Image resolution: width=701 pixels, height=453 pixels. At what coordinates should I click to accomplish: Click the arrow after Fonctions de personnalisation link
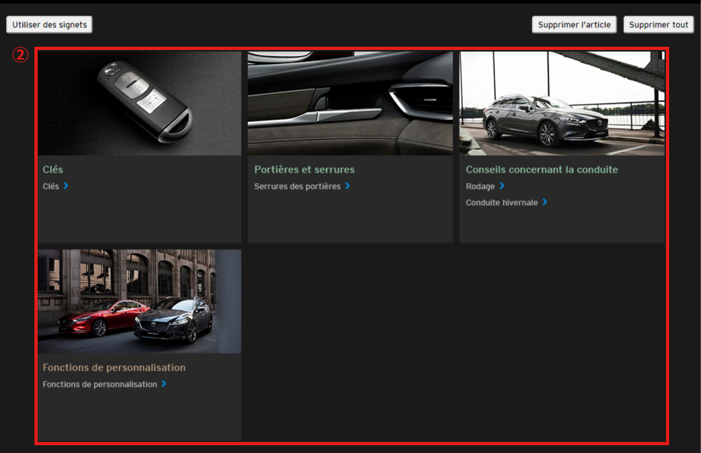[164, 384]
